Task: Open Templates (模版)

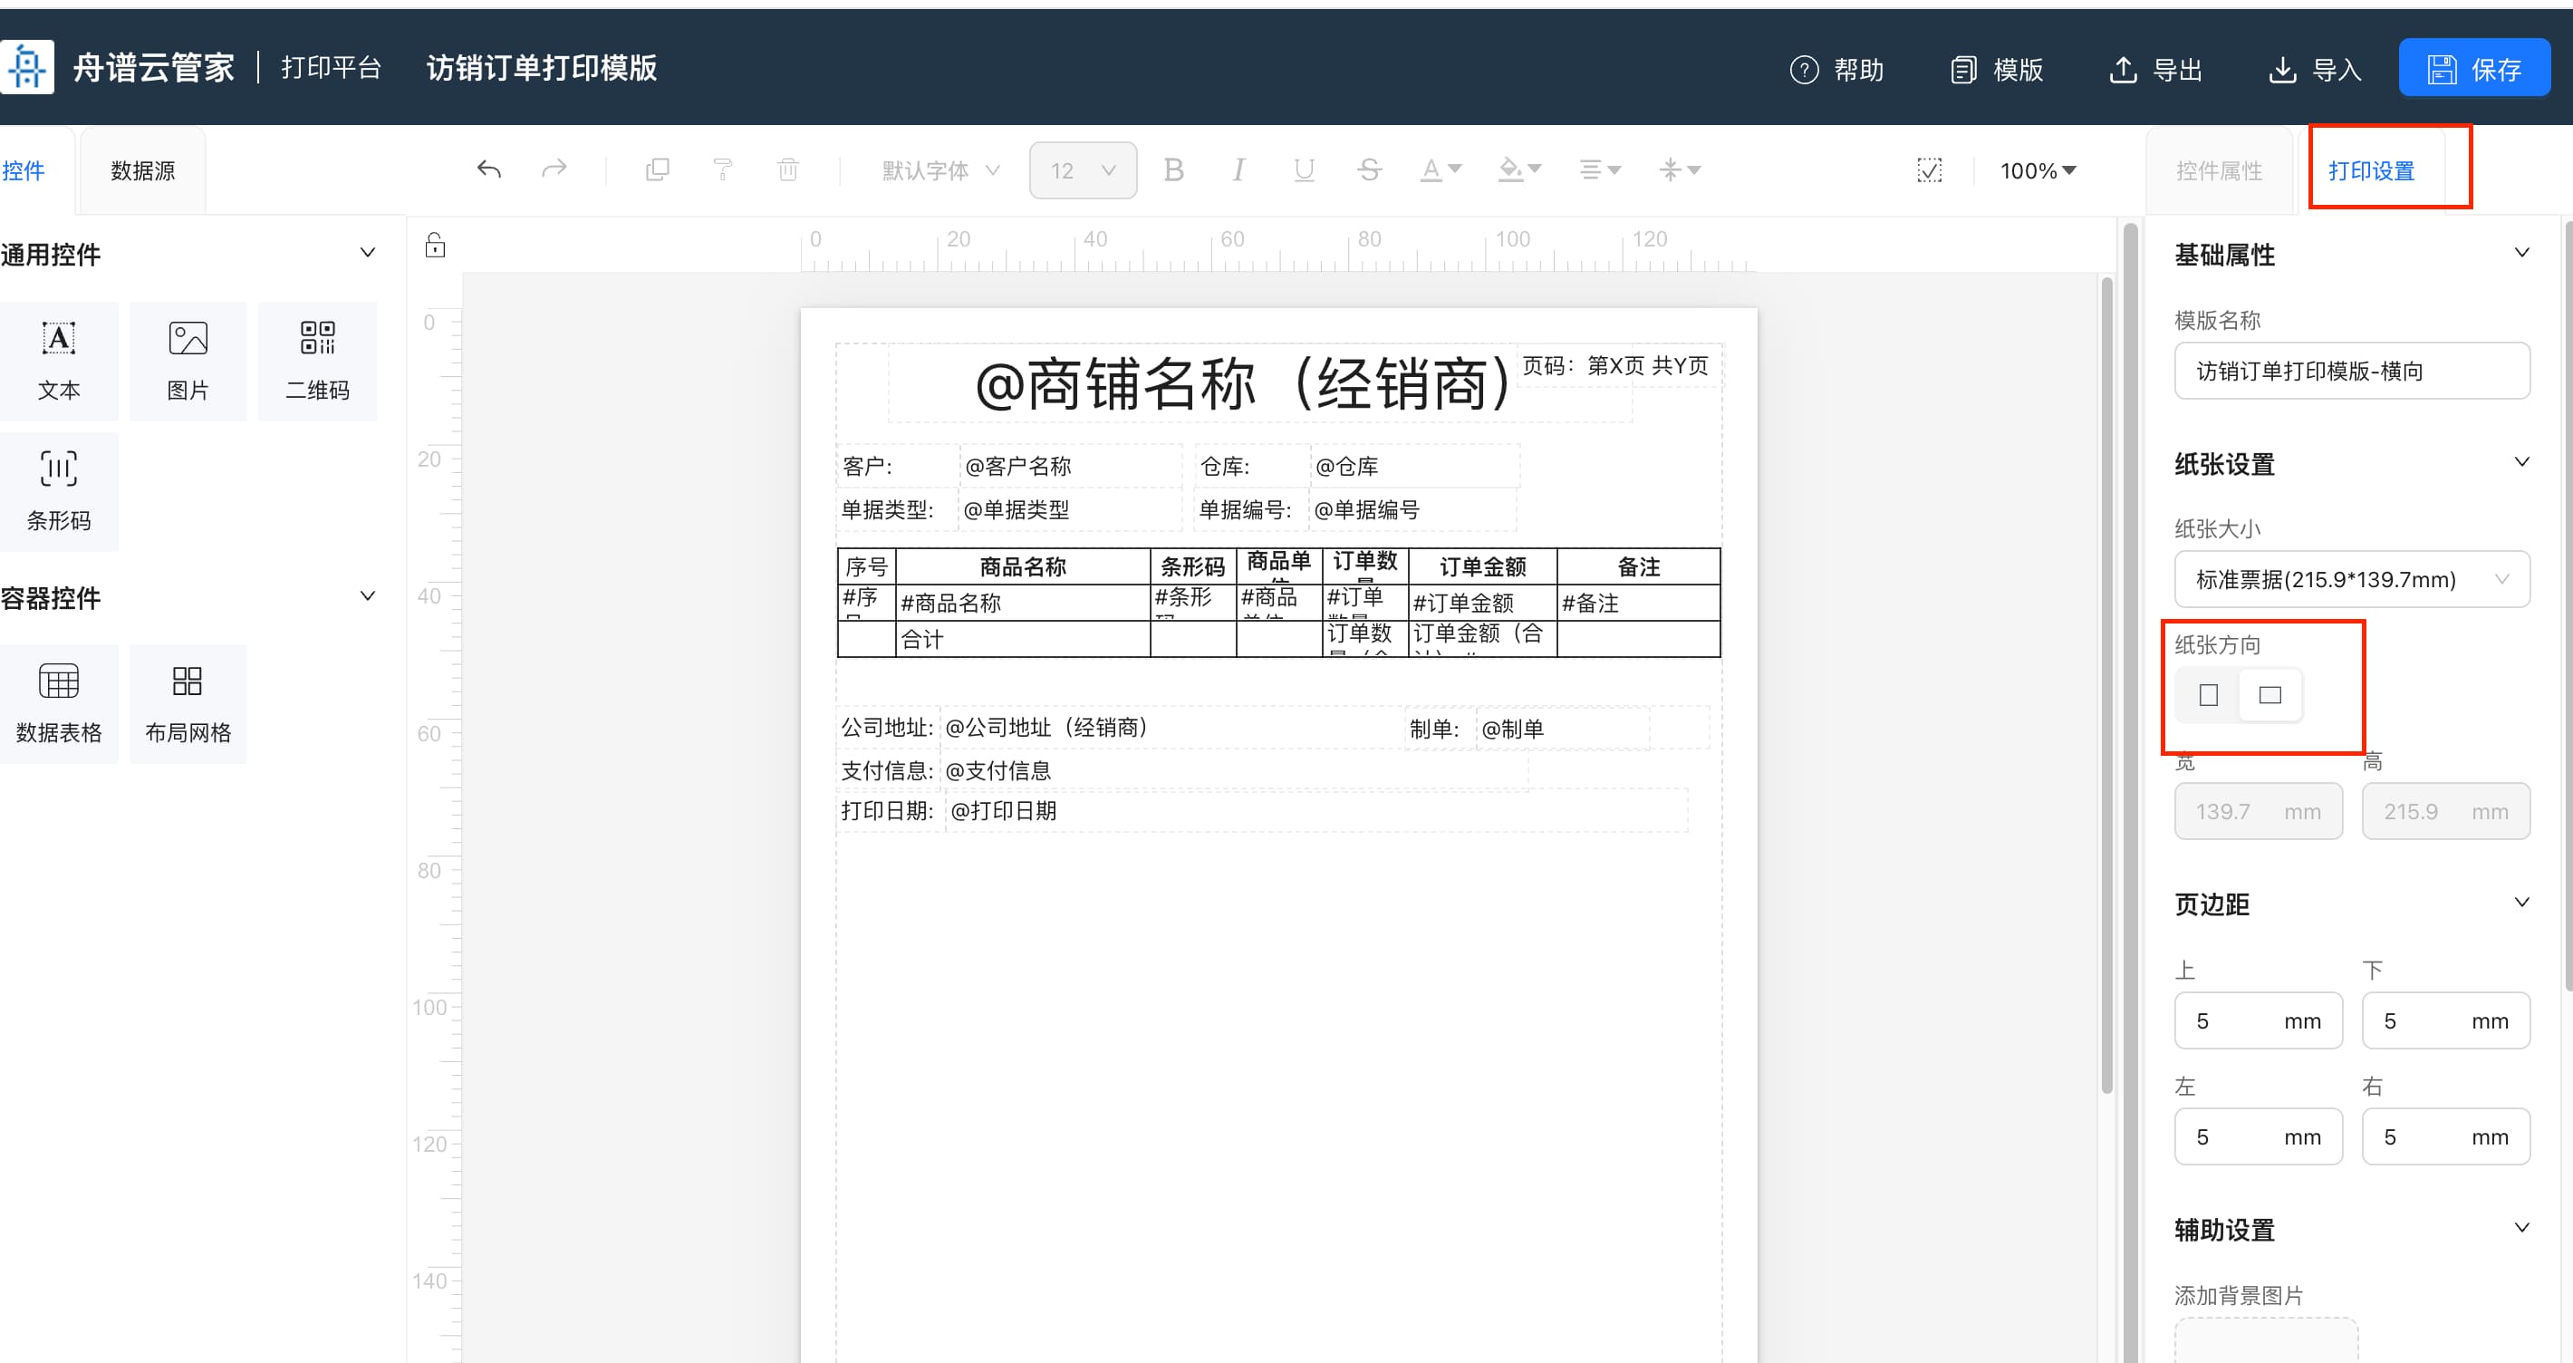Action: coord(1997,70)
